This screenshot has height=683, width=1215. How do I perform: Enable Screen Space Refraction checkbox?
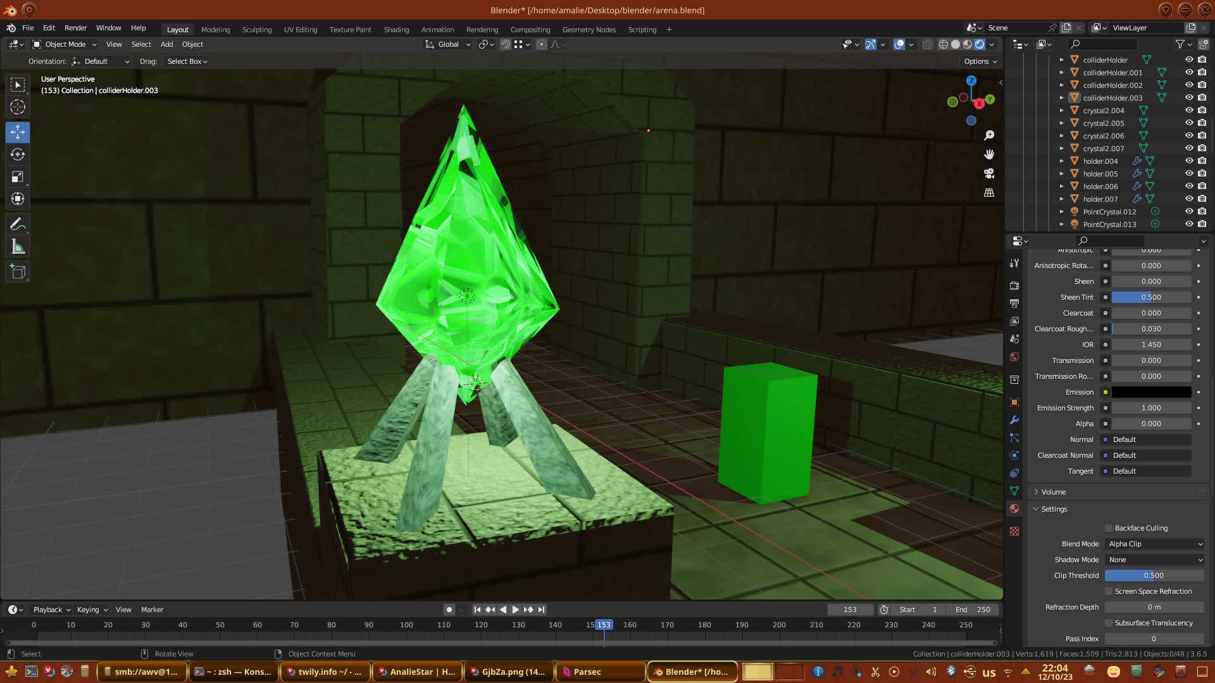point(1109,591)
